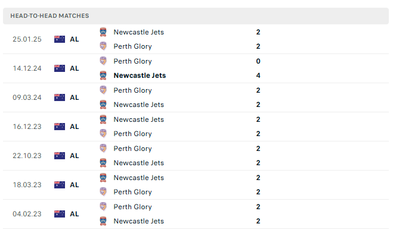Click bold Newcastle Jets crest in 14.12.24 match
Viewport: 393px width, 230px height.
tap(103, 75)
